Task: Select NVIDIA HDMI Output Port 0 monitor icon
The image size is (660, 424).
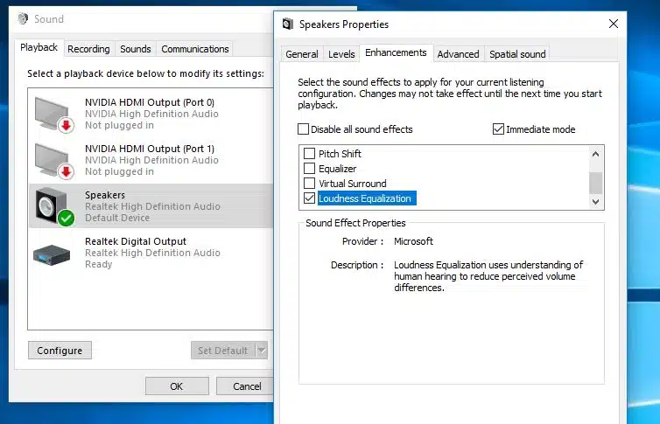Action: (x=54, y=115)
